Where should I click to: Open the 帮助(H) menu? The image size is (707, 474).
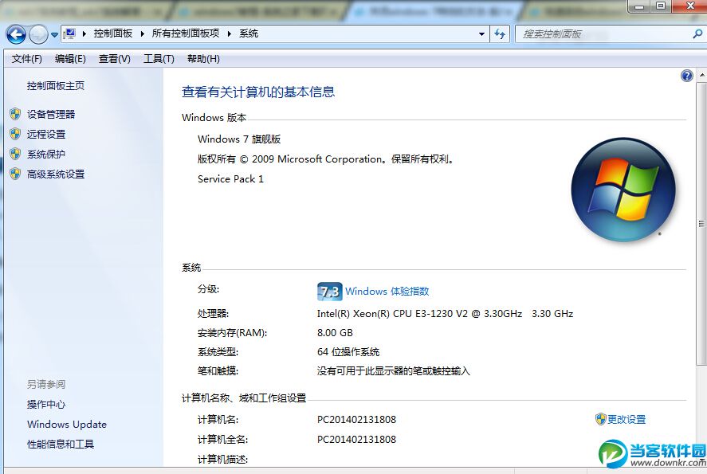pyautogui.click(x=203, y=59)
